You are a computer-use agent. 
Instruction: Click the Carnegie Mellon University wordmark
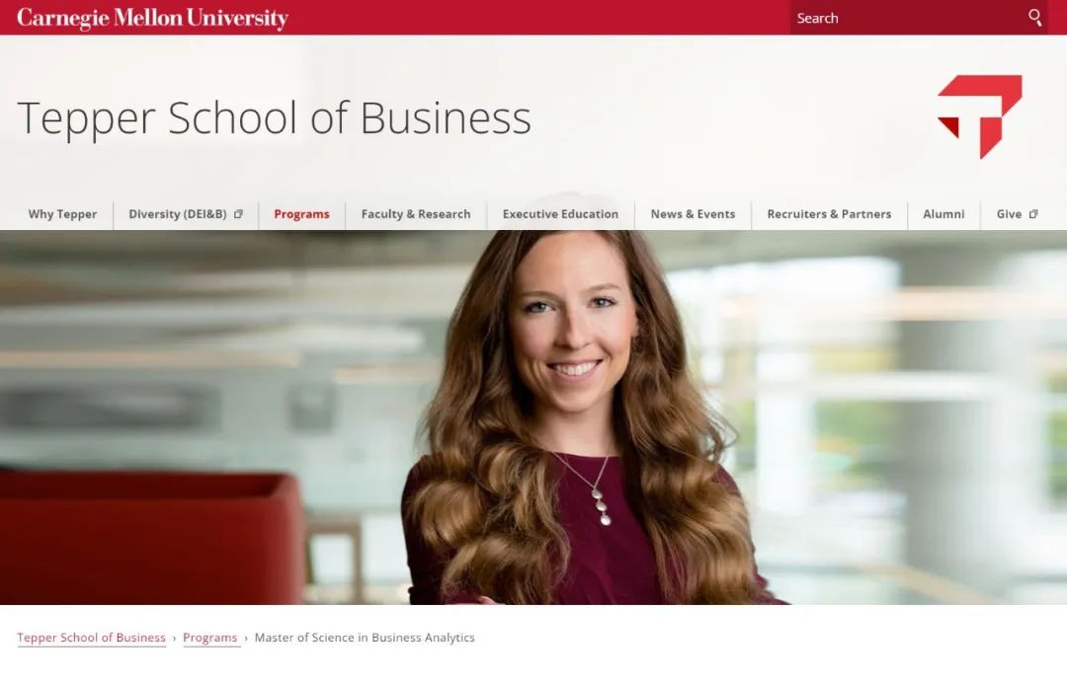(x=152, y=18)
